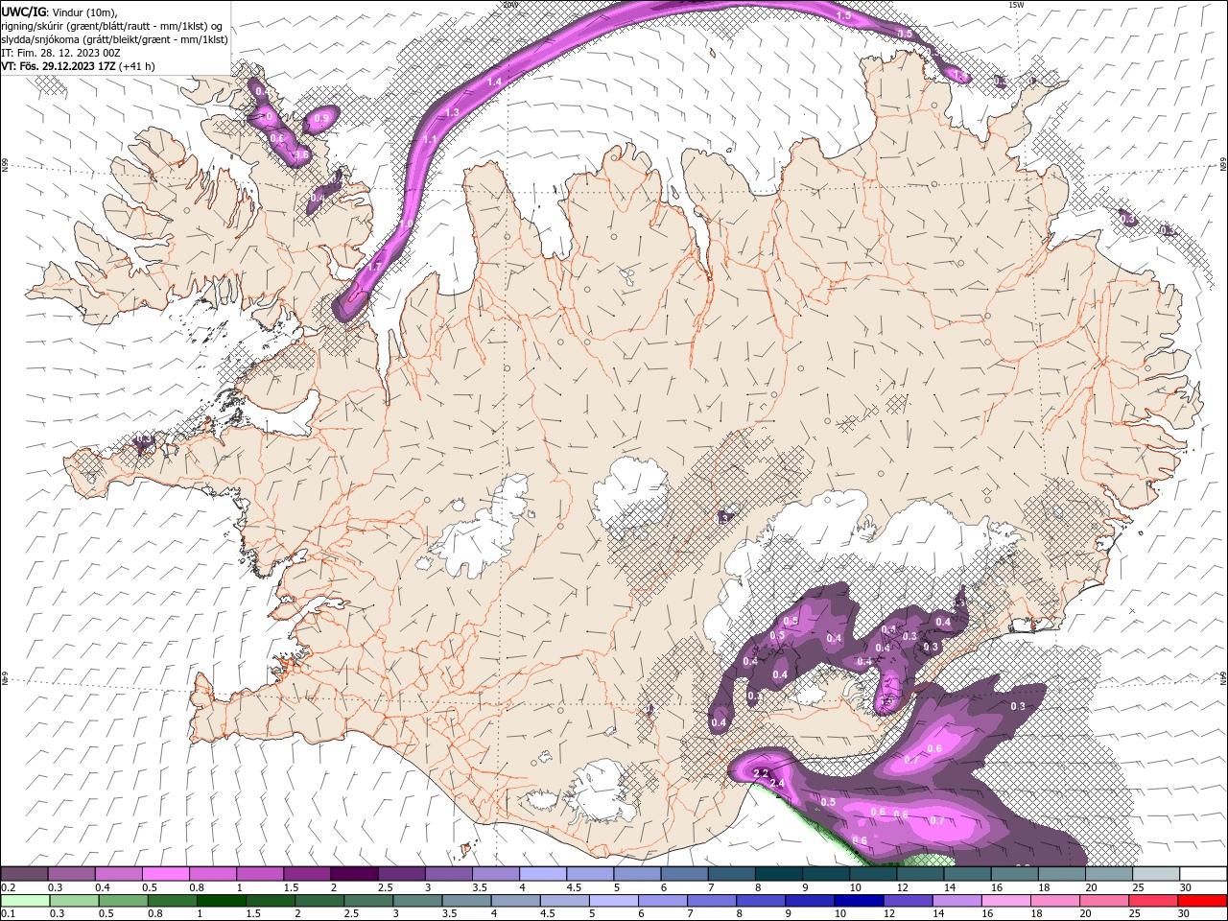The image size is (1228, 921).
Task: Click the lower legend swatch between 4 and 4.5
Action: pos(515,901)
